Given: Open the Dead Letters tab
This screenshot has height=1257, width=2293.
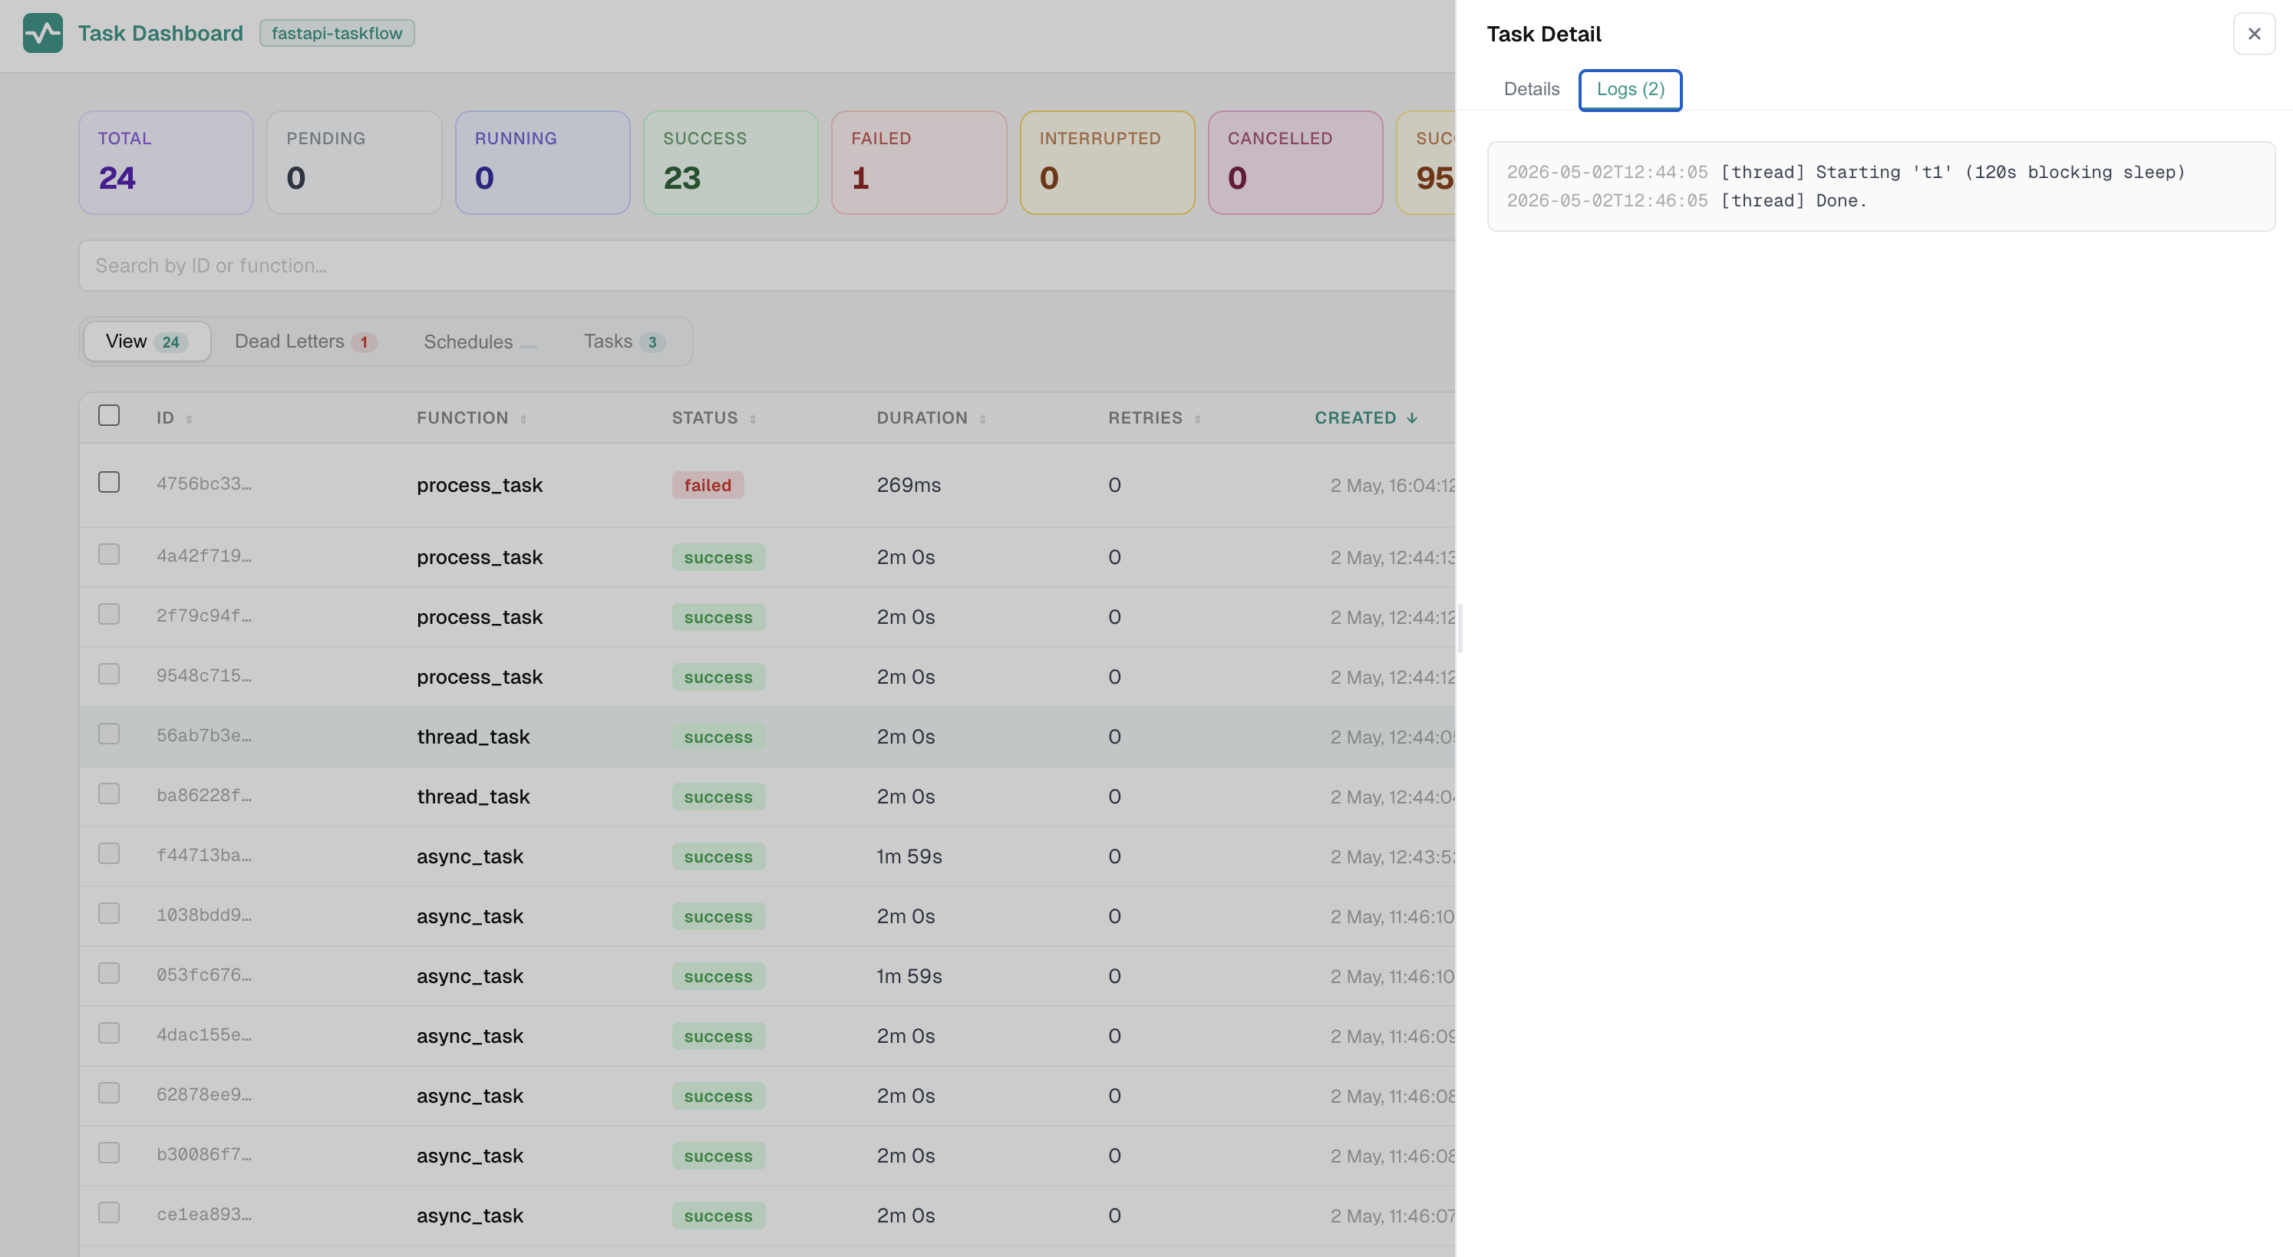Looking at the screenshot, I should click(305, 341).
